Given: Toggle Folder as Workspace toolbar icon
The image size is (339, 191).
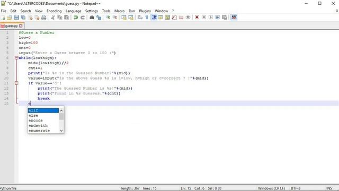Looking at the screenshot, I should [181, 18].
